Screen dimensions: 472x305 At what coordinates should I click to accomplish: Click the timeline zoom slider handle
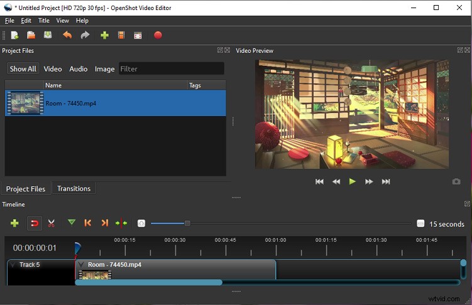(x=187, y=223)
